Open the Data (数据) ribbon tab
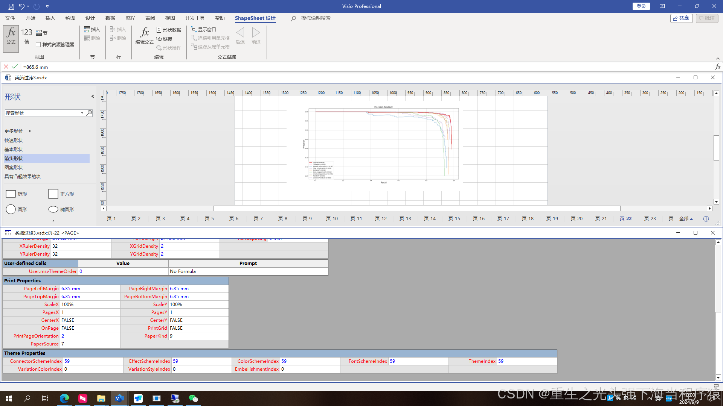The height and width of the screenshot is (406, 723). [x=110, y=18]
